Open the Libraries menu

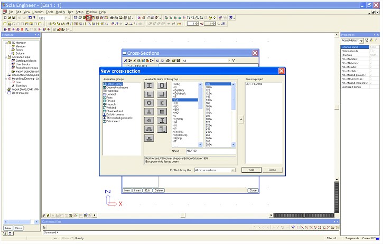pos(38,11)
